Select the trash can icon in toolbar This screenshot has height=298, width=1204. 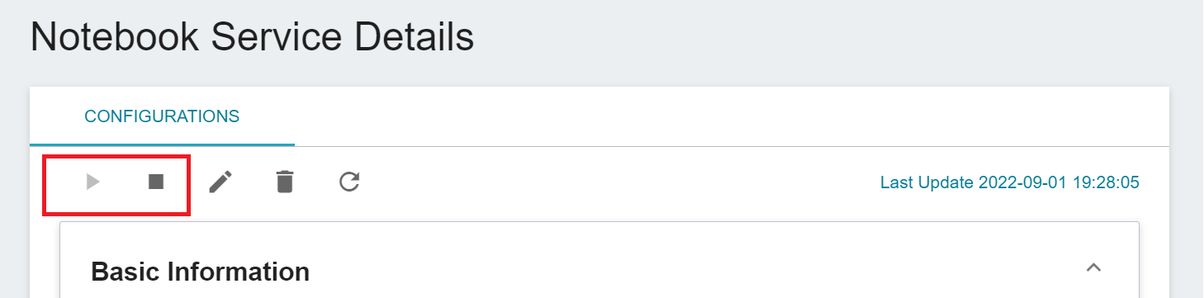(284, 182)
